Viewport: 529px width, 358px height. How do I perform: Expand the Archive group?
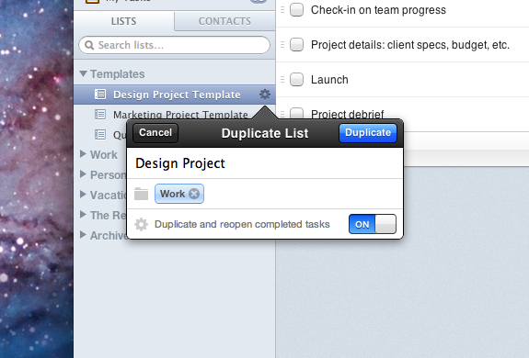(x=83, y=235)
